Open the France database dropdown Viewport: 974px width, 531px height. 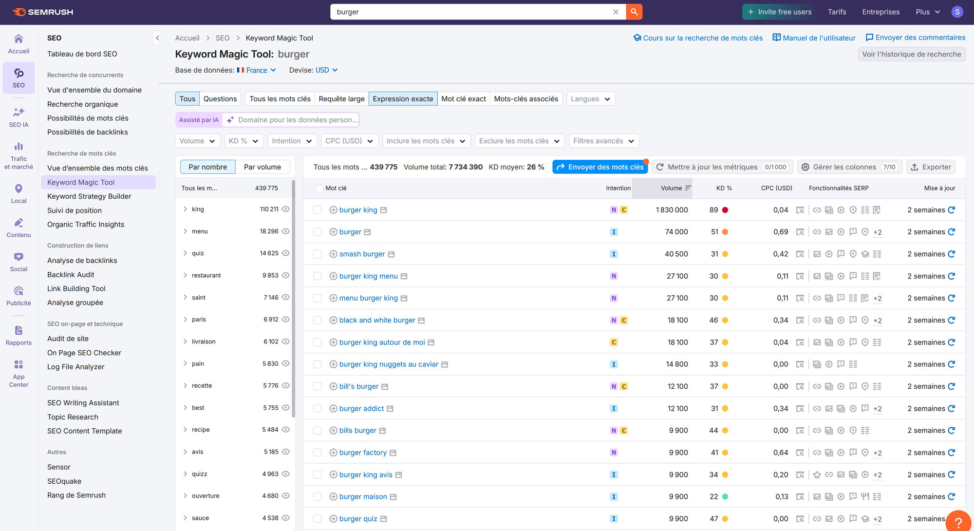(257, 70)
